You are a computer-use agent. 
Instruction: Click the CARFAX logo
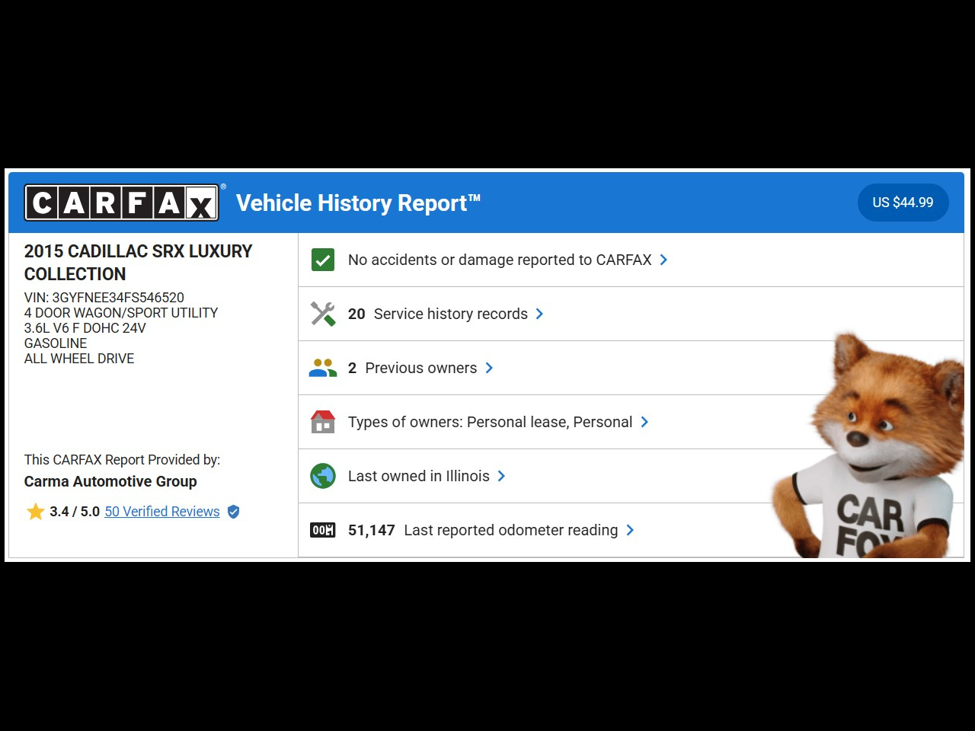pyautogui.click(x=122, y=203)
